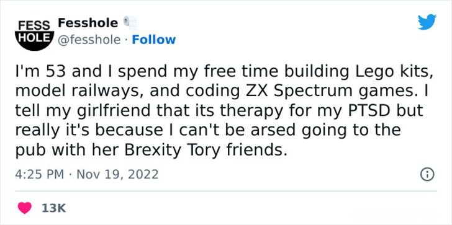Open the 4:25 PM timestamp
452x225 pixels.
click(x=39, y=174)
